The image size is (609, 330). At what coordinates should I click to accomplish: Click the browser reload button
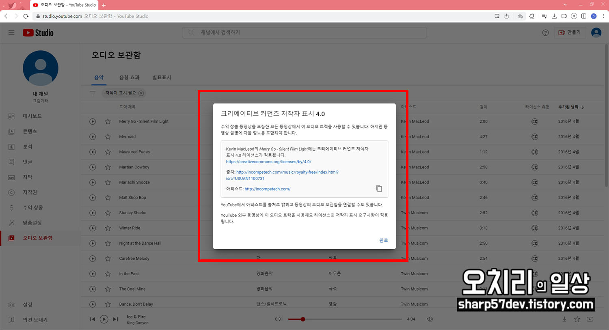[x=26, y=16]
